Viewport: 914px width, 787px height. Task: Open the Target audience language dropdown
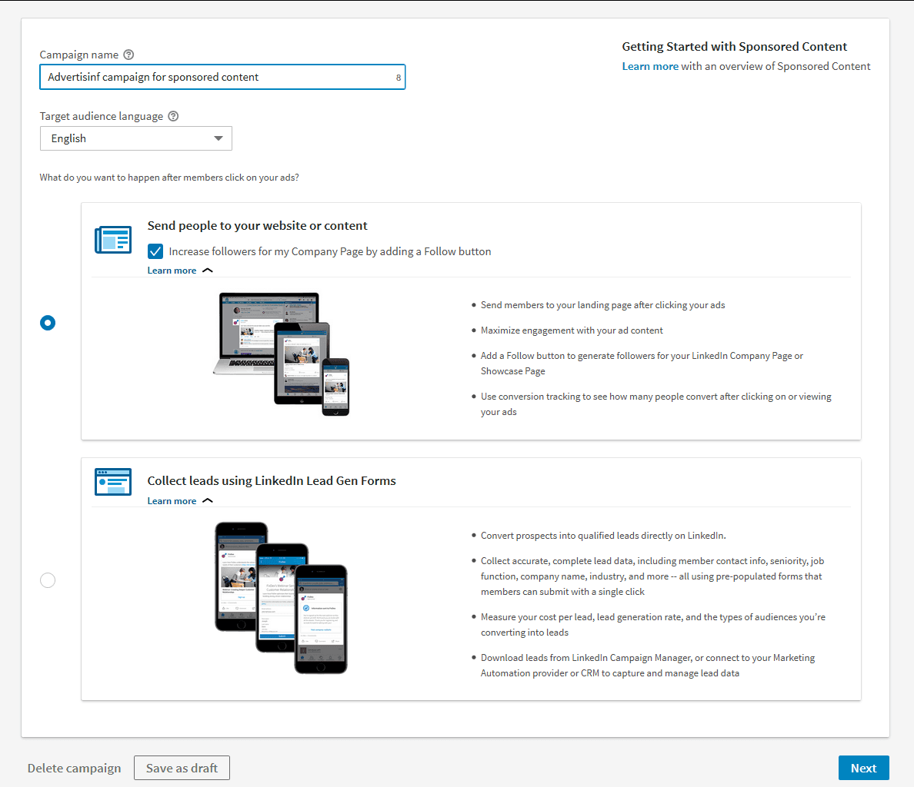[135, 138]
